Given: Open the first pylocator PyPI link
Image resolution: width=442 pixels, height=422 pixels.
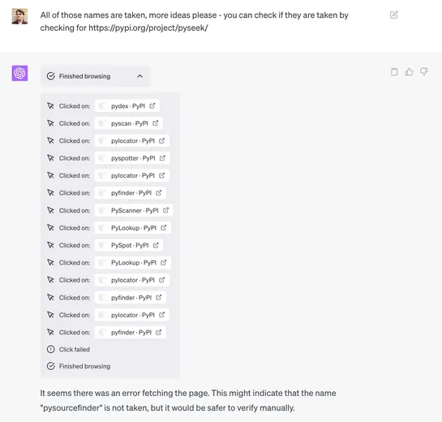Looking at the screenshot, I should (x=132, y=140).
